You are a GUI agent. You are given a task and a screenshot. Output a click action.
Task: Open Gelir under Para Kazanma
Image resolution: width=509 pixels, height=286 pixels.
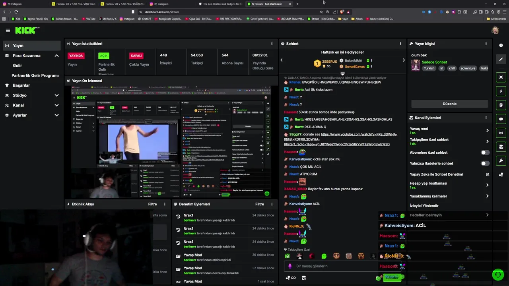[17, 66]
